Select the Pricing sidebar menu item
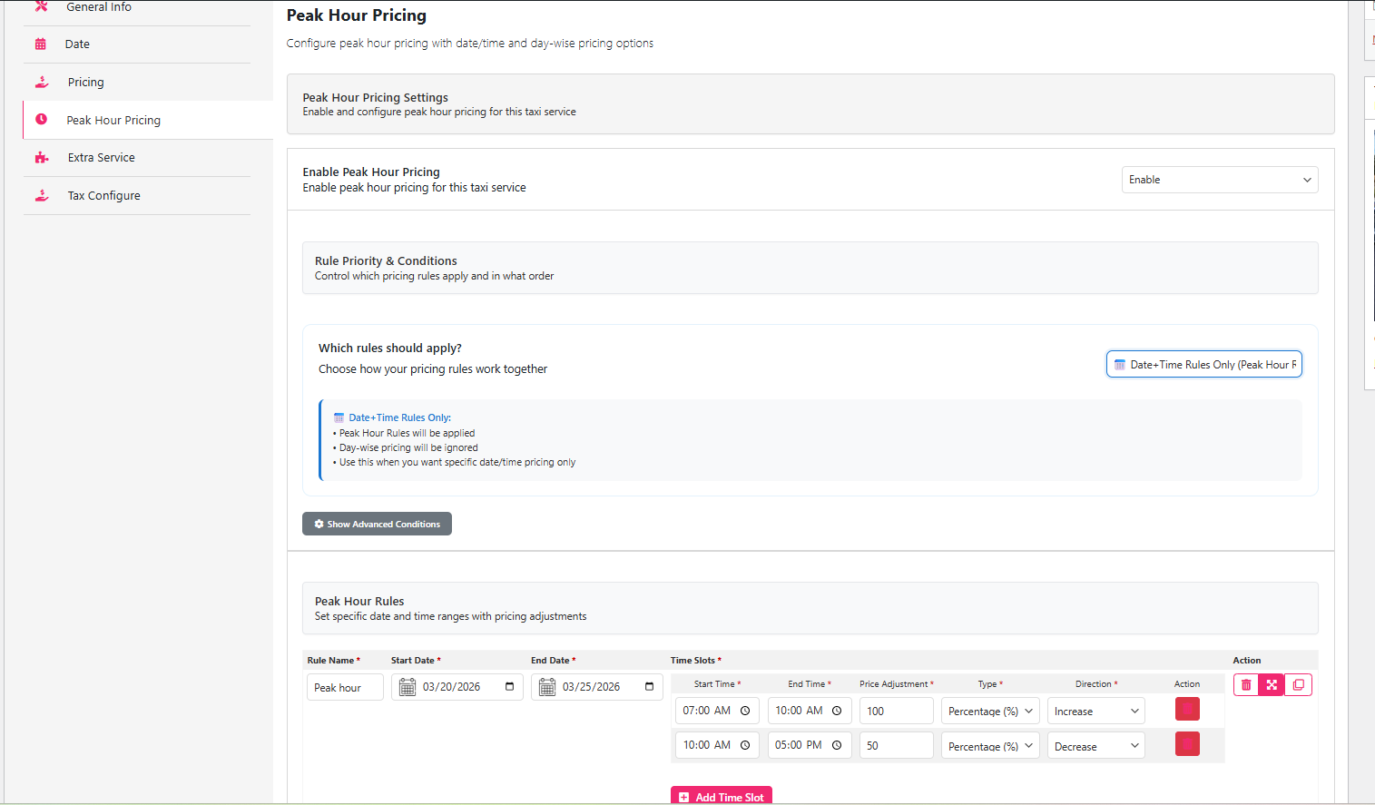Screen dimensions: 1375x805 click(x=85, y=83)
